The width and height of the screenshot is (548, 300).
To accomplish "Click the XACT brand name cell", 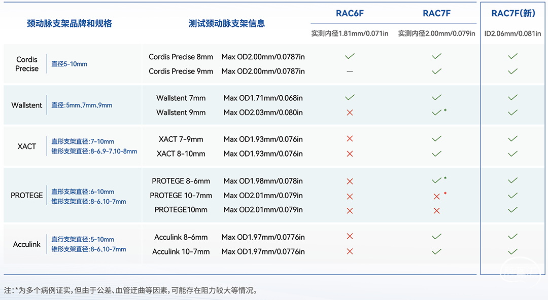I will 26,146.
